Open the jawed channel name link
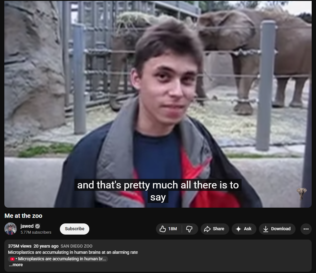The height and width of the screenshot is (273, 316). coord(27,226)
